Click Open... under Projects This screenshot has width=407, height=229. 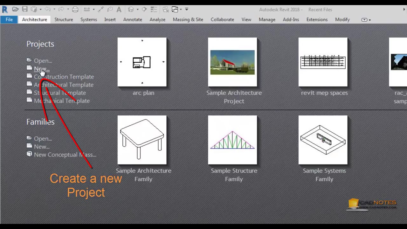43,60
